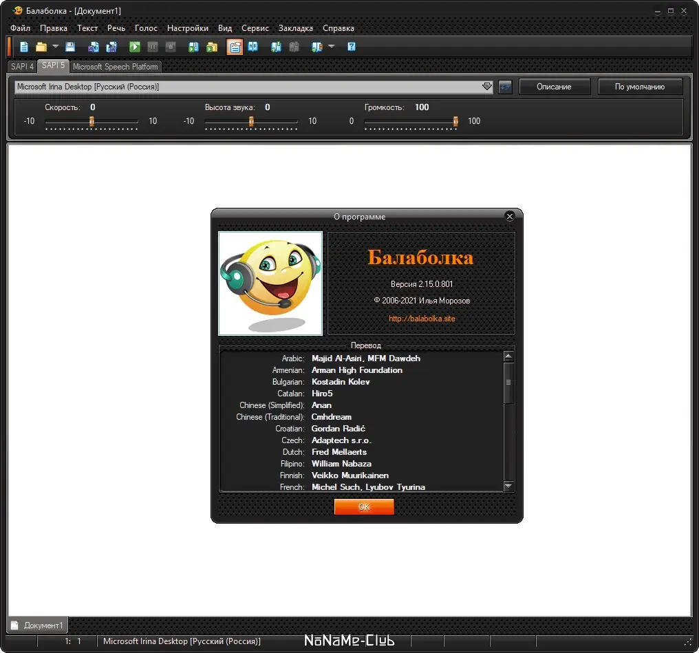This screenshot has height=653, width=699.
Task: Click the grayed Pause icon
Action: pos(153,47)
